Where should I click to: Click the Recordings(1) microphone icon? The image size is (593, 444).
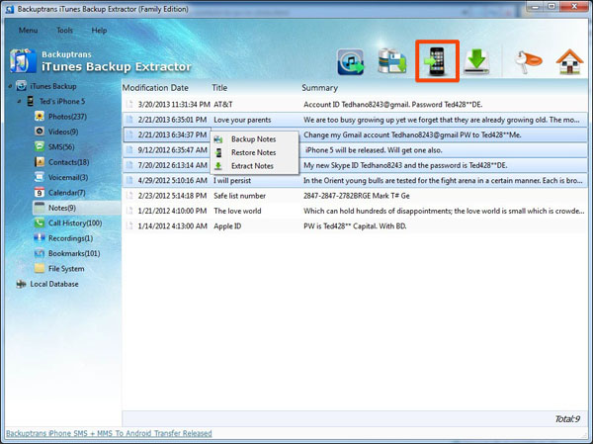(40, 238)
